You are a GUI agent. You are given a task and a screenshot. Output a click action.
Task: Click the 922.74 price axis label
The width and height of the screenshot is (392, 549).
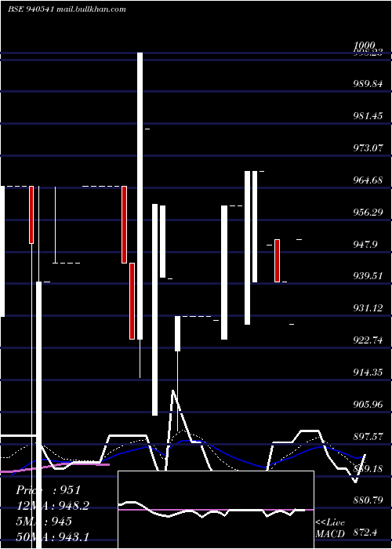pyautogui.click(x=368, y=340)
